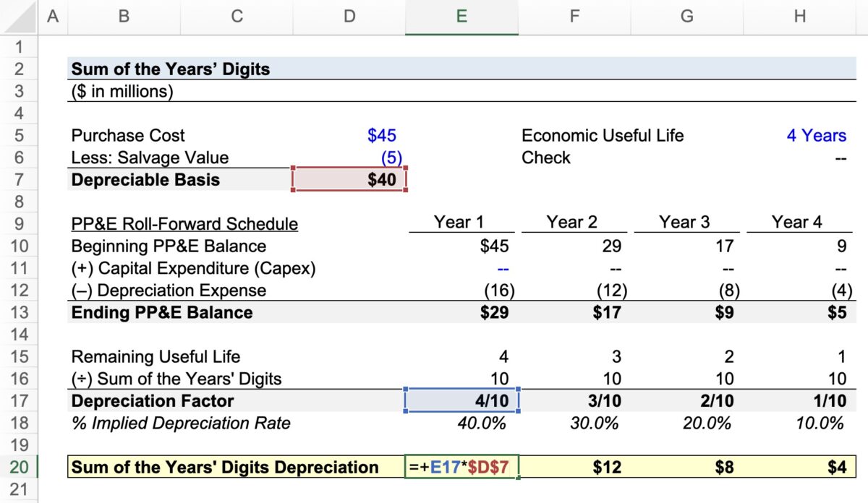Screen dimensions: 868x503
Task: Select the Depreciation Factor cell showing 4/10
Action: click(461, 401)
